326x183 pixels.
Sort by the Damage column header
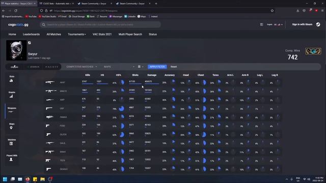click(x=152, y=75)
